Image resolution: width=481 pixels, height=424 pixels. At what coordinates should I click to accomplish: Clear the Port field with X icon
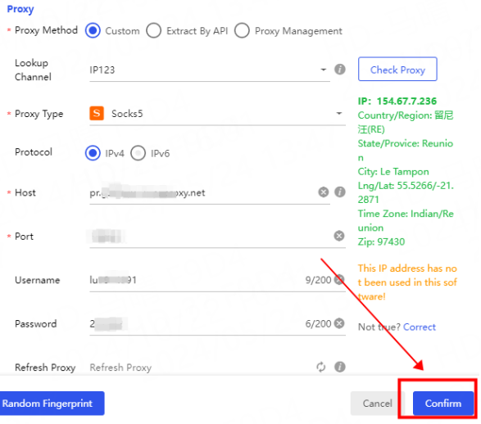coord(339,236)
